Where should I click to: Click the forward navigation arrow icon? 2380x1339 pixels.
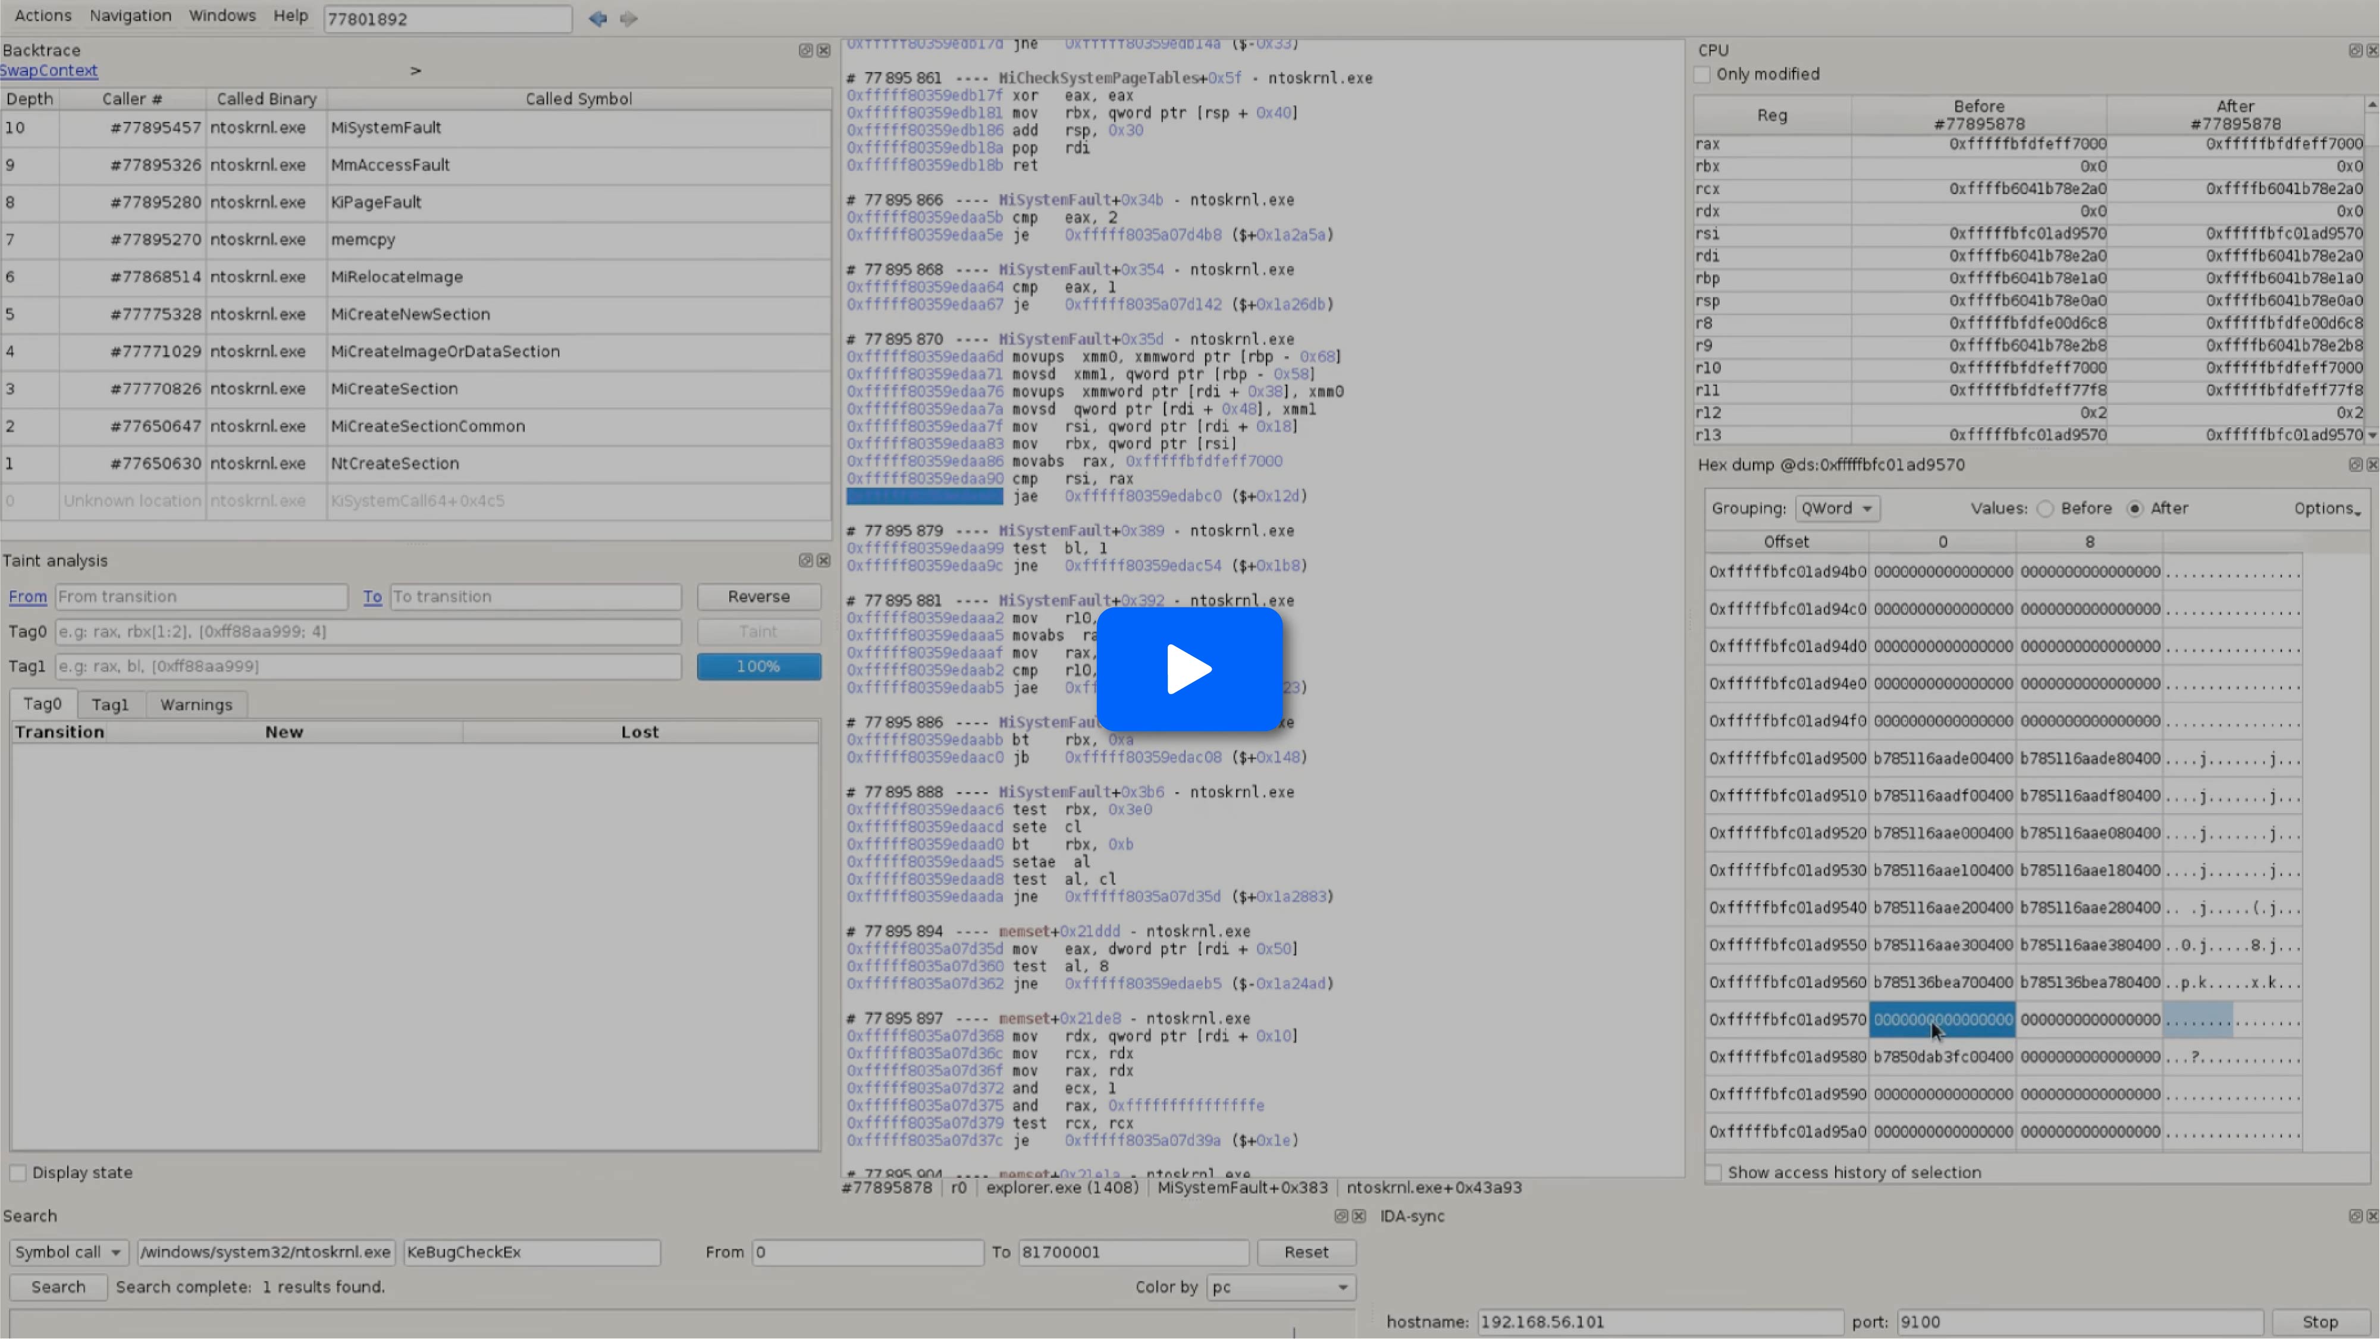click(x=629, y=18)
